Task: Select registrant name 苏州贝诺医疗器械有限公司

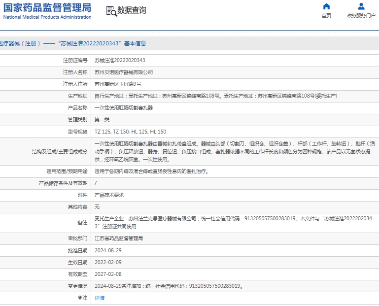Action: (x=124, y=72)
